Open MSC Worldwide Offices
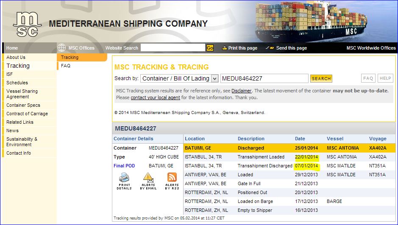The height and width of the screenshot is (225, 398). [371, 48]
